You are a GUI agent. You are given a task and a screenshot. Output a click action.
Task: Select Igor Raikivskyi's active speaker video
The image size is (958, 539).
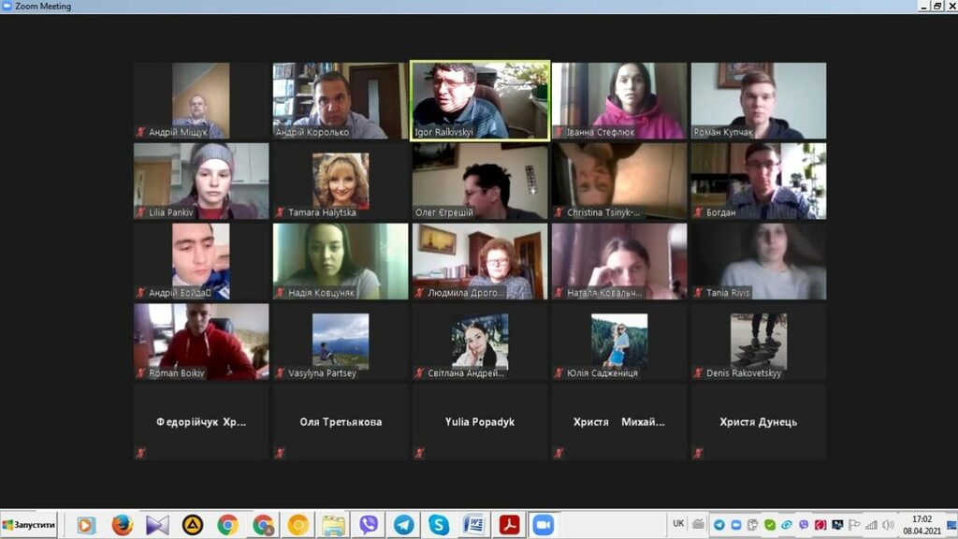click(480, 100)
